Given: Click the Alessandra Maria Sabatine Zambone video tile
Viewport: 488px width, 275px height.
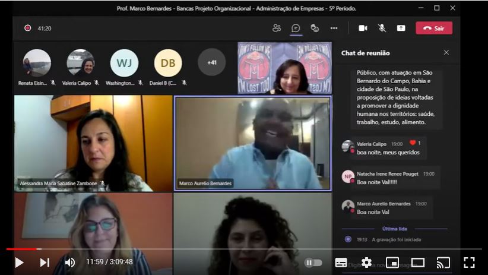Looking at the screenshot, I should (93, 143).
